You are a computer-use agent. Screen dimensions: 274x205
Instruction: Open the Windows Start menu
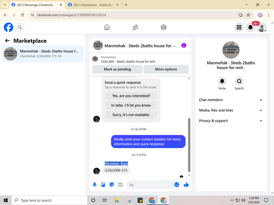point(5,201)
